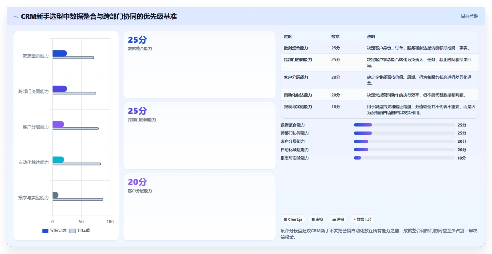Open the 25分 数据整合能力 data card
Image resolution: width=492 pixels, height=254 pixels.
(199, 65)
